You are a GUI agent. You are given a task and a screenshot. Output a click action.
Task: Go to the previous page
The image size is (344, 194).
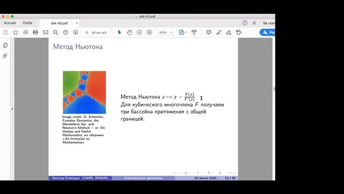coord(66,32)
